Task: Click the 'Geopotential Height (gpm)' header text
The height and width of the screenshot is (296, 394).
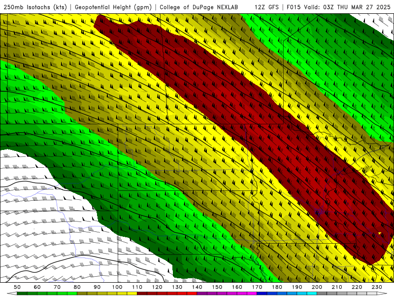Action: click(113, 7)
